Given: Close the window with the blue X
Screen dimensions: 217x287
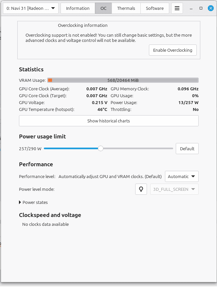Looking at the screenshot, I should coord(210,8).
